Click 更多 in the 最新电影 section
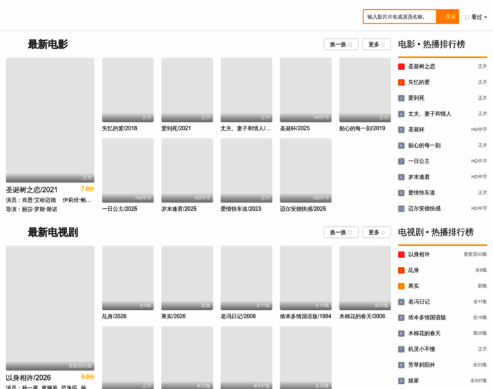The height and width of the screenshot is (389, 493). tap(376, 44)
